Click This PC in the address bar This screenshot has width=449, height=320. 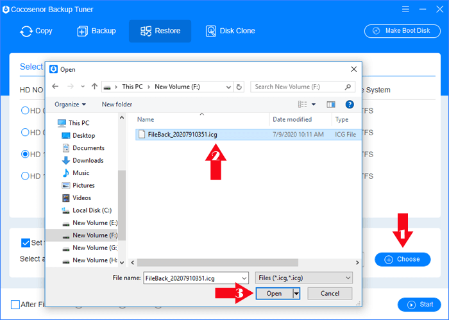point(132,87)
